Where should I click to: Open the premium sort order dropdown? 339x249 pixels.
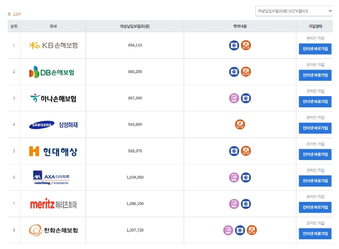[294, 11]
